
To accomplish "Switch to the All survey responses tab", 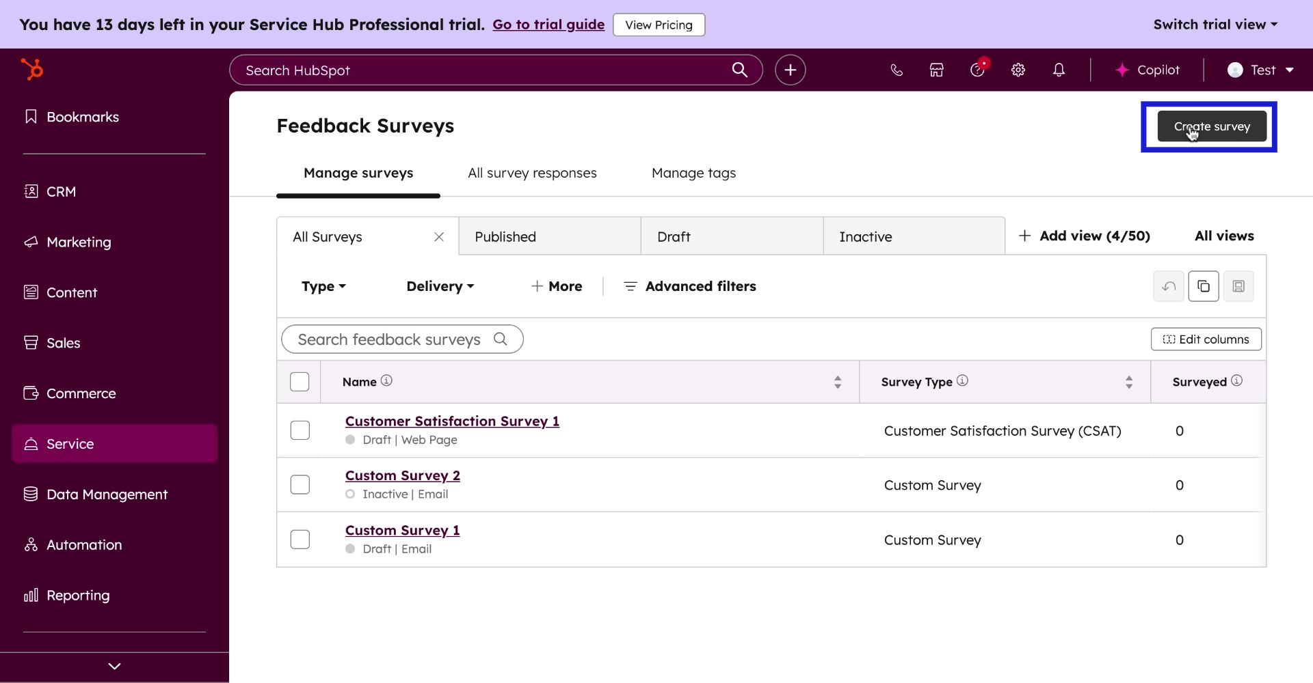I will [532, 173].
